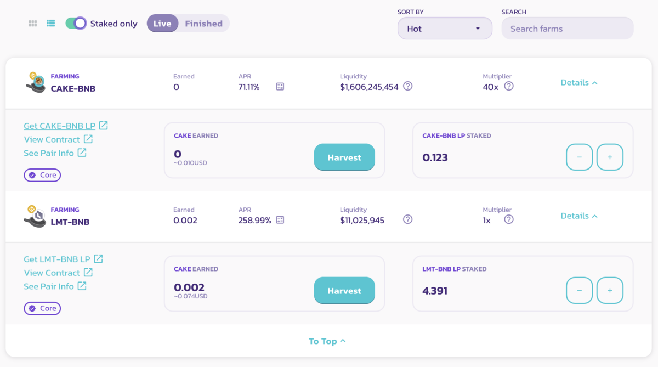Viewport: 658px width, 367px height.
Task: Harvest CAKE earned from LMT-BNB farm
Action: point(344,291)
